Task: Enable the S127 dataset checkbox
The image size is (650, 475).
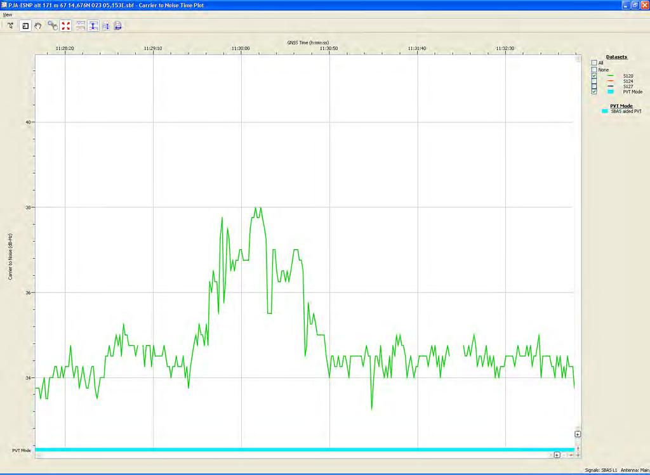Action: point(594,86)
